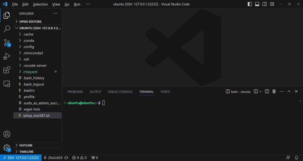Open the Go menu
This screenshot has height=161, width=303.
67,4
